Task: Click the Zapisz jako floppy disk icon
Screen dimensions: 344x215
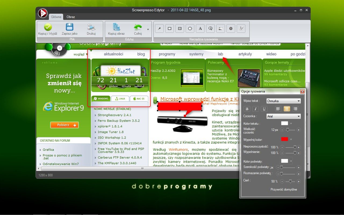Action: coord(70,27)
